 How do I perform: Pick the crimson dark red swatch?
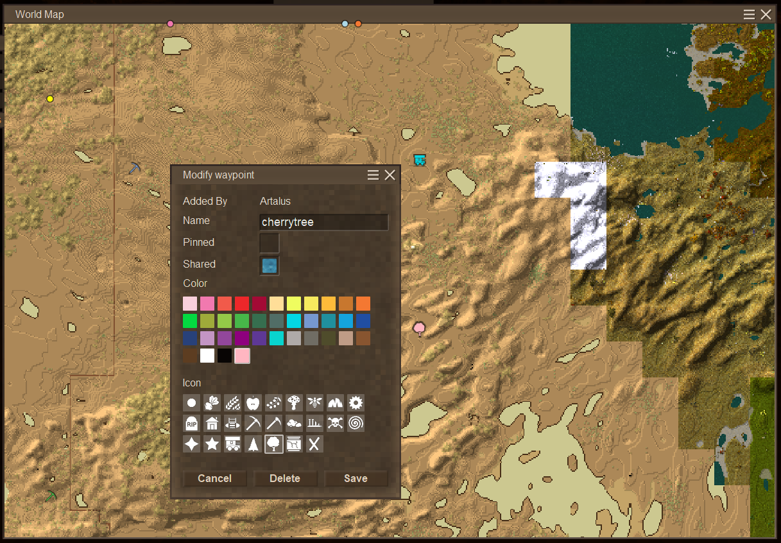point(259,304)
